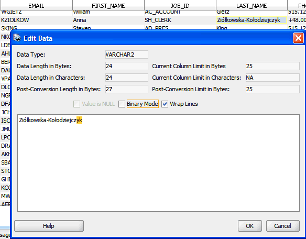Select the Ziółkowska-Kołodziejczyk cell in grid

(x=252, y=20)
